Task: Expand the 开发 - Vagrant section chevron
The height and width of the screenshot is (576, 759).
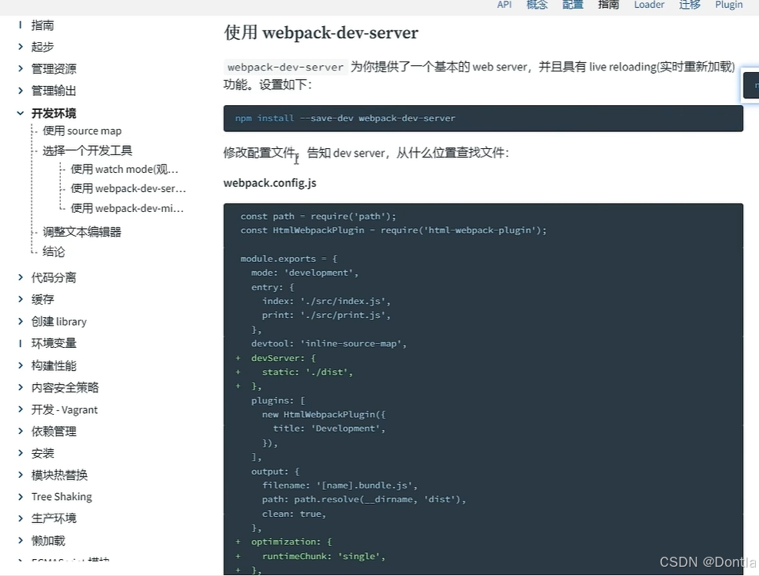Action: click(x=20, y=409)
